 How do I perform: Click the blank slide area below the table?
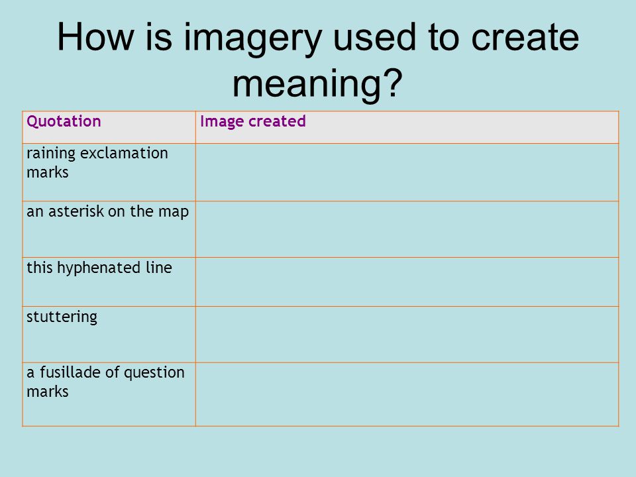(318, 451)
